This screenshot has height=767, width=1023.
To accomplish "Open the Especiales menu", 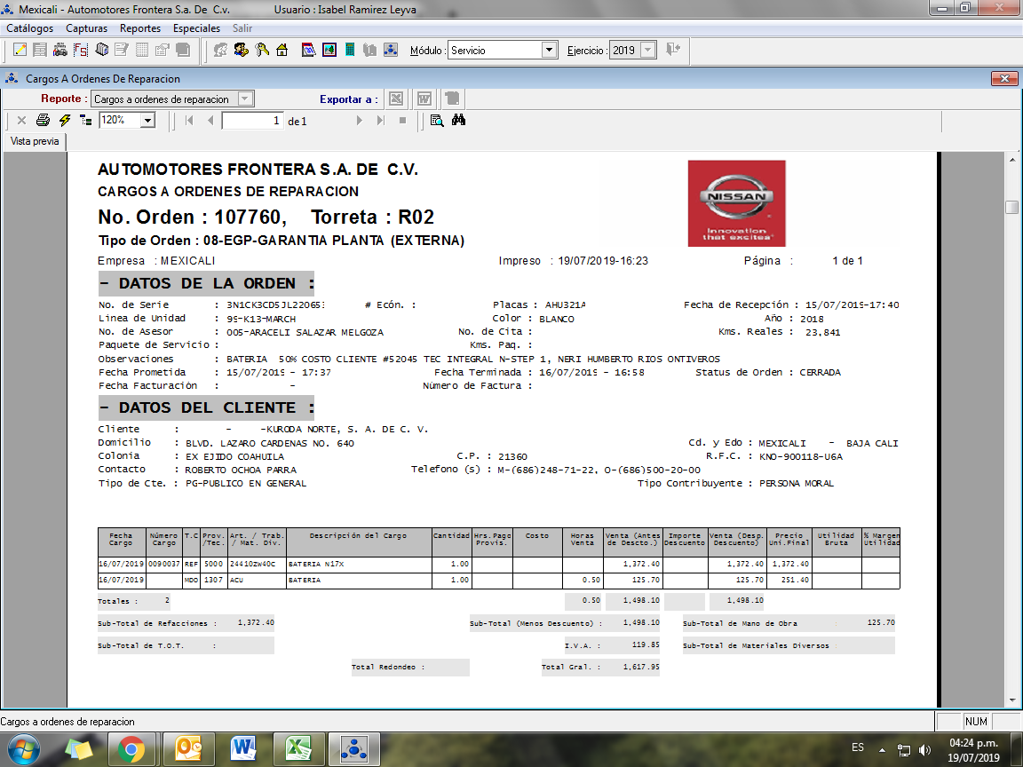I will pos(196,28).
